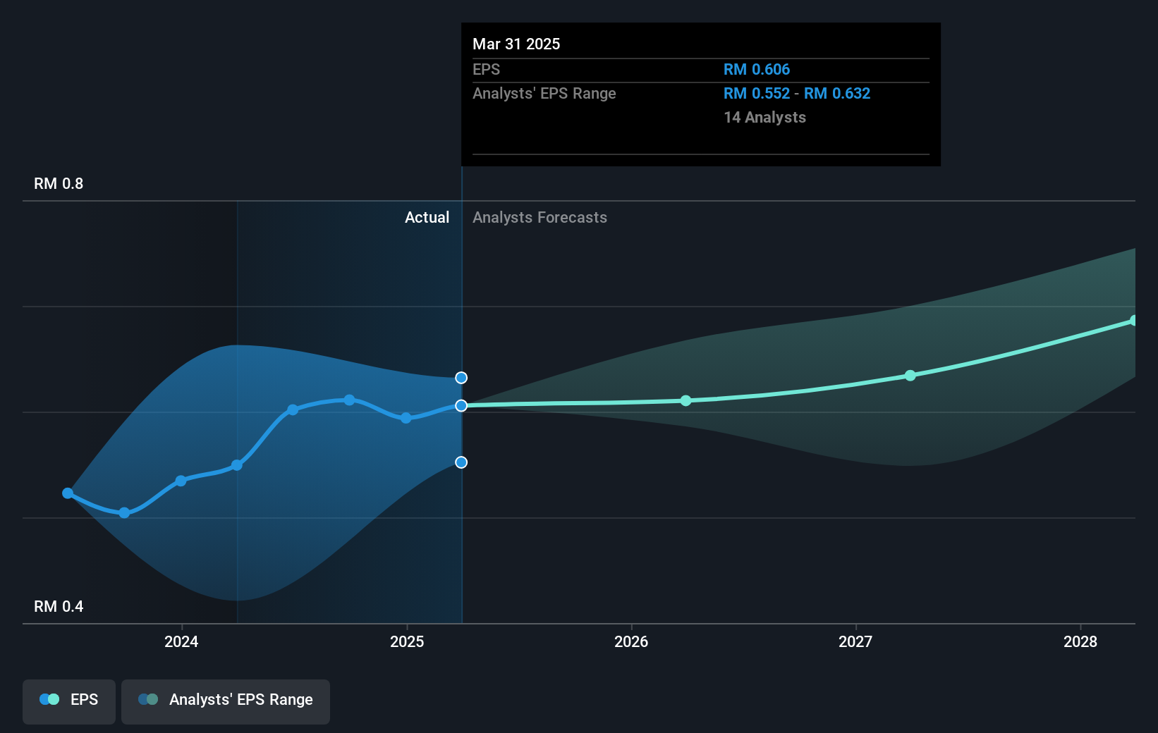Select the 2026 forecast data point
The height and width of the screenshot is (733, 1158).
tap(685, 400)
